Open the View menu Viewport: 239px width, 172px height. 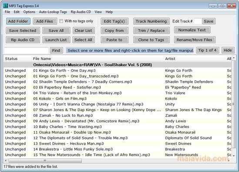[x=98, y=12]
